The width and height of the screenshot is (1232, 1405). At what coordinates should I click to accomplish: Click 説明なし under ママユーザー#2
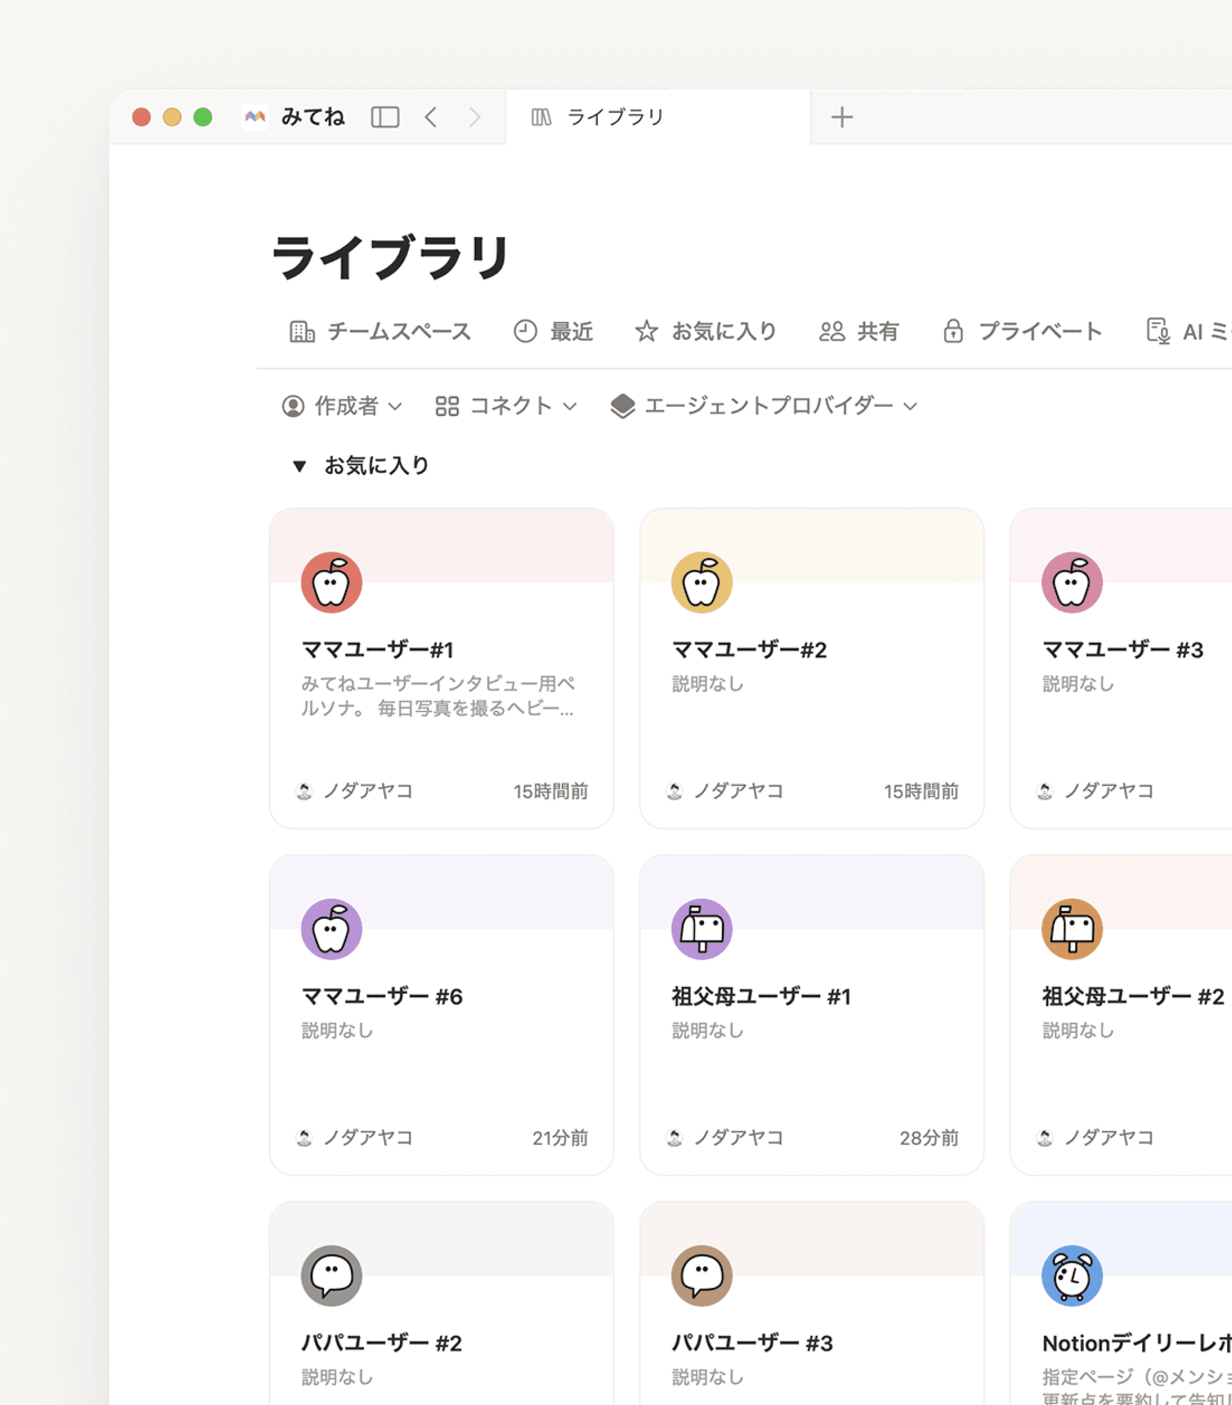pyautogui.click(x=707, y=683)
